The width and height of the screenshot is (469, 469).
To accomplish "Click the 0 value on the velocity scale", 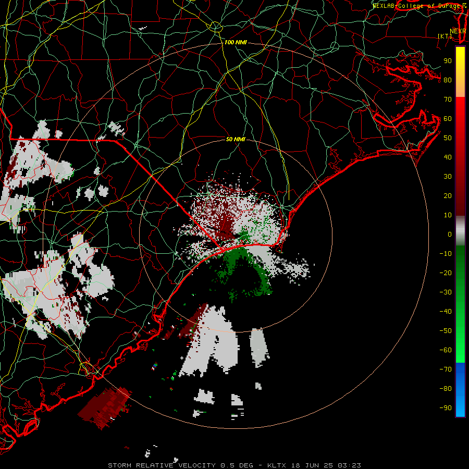I will point(450,234).
